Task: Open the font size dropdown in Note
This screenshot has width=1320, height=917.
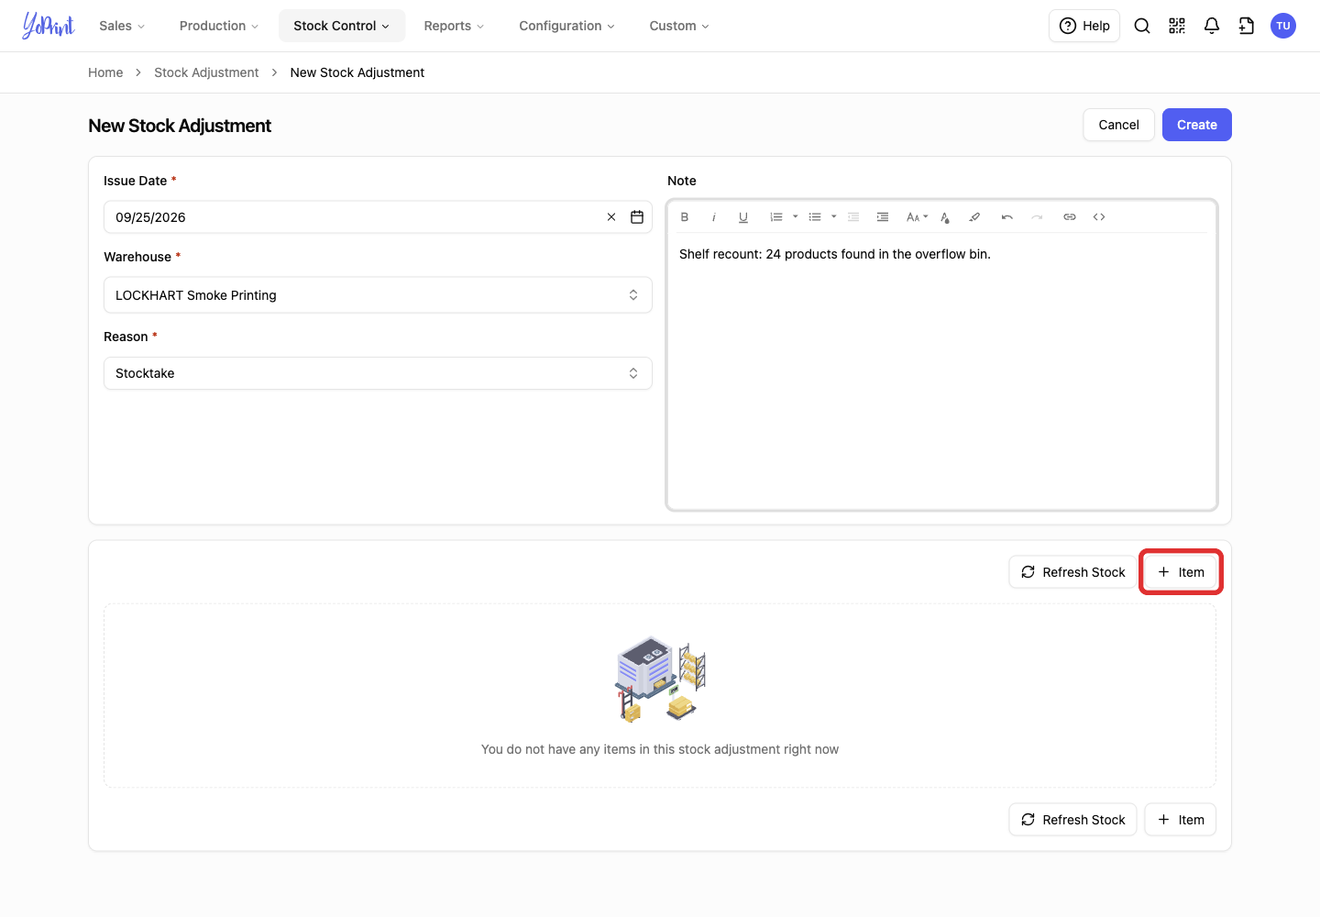Action: click(917, 217)
